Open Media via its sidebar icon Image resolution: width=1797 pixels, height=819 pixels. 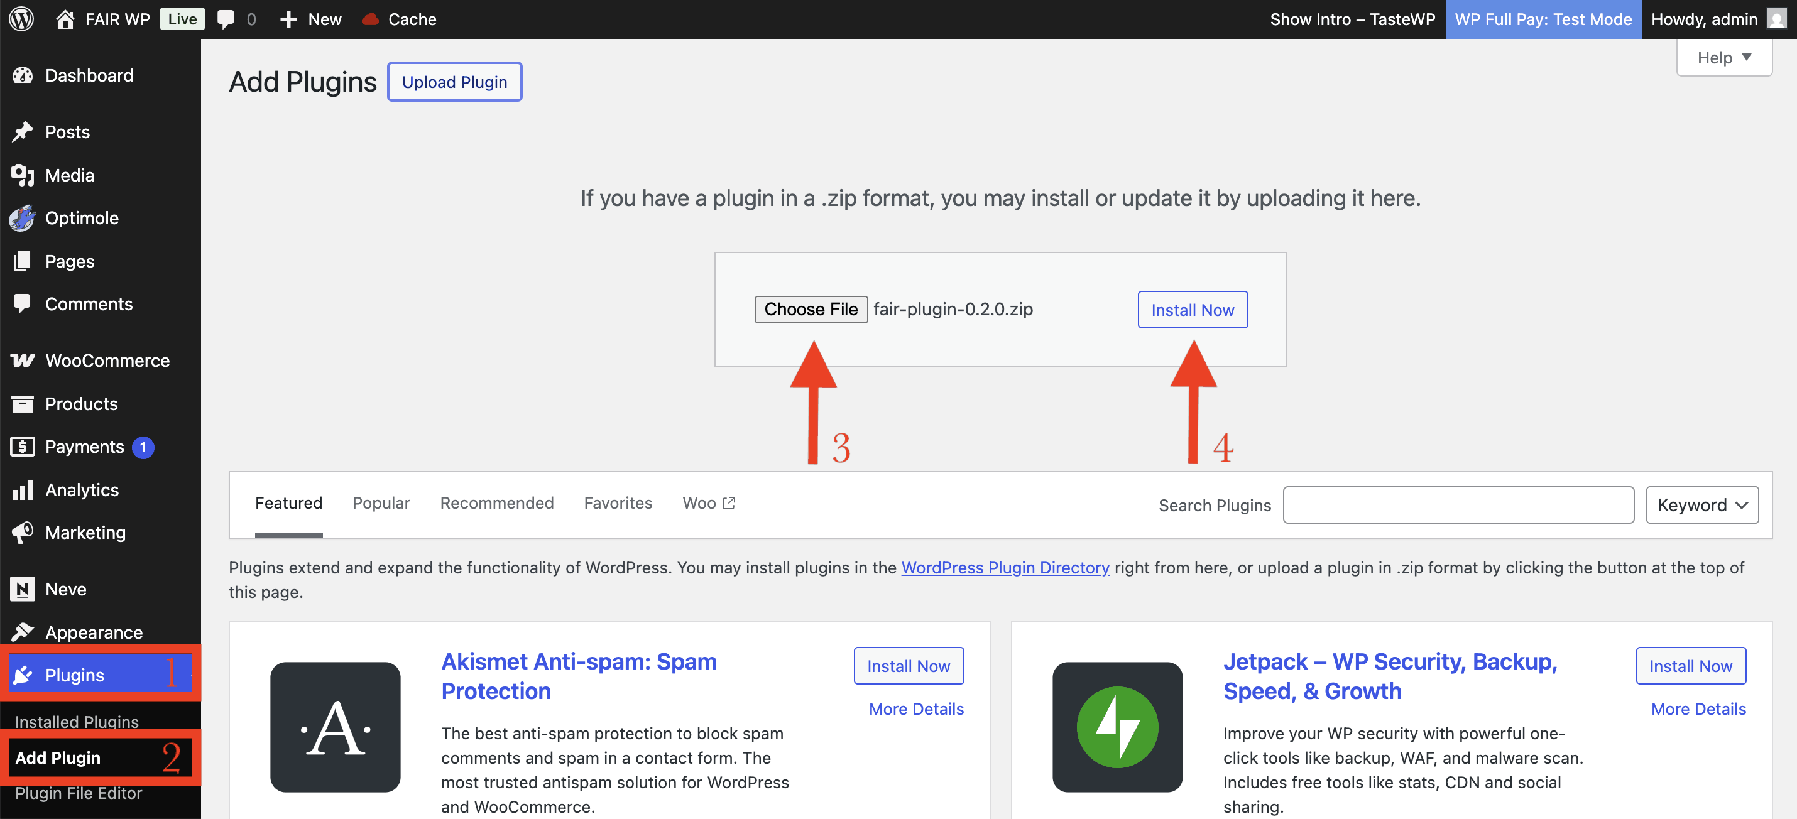23,175
